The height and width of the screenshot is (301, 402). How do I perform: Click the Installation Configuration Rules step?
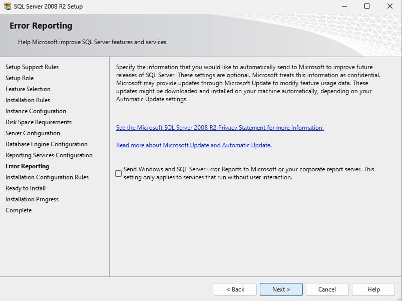47,177
